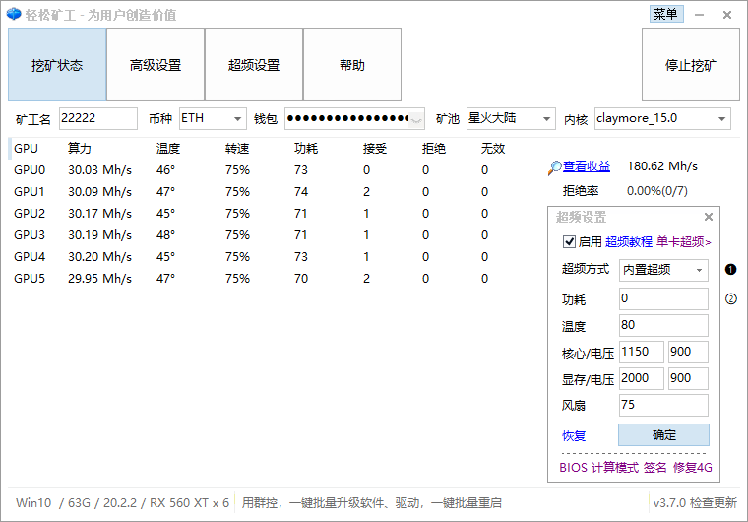Click the blue app logo in title bar
The height and width of the screenshot is (522, 748).
click(13, 15)
